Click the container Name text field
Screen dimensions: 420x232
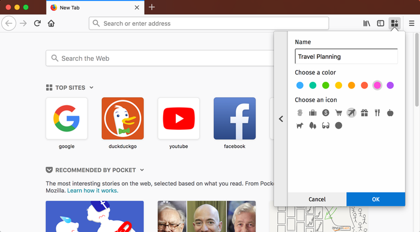point(346,56)
